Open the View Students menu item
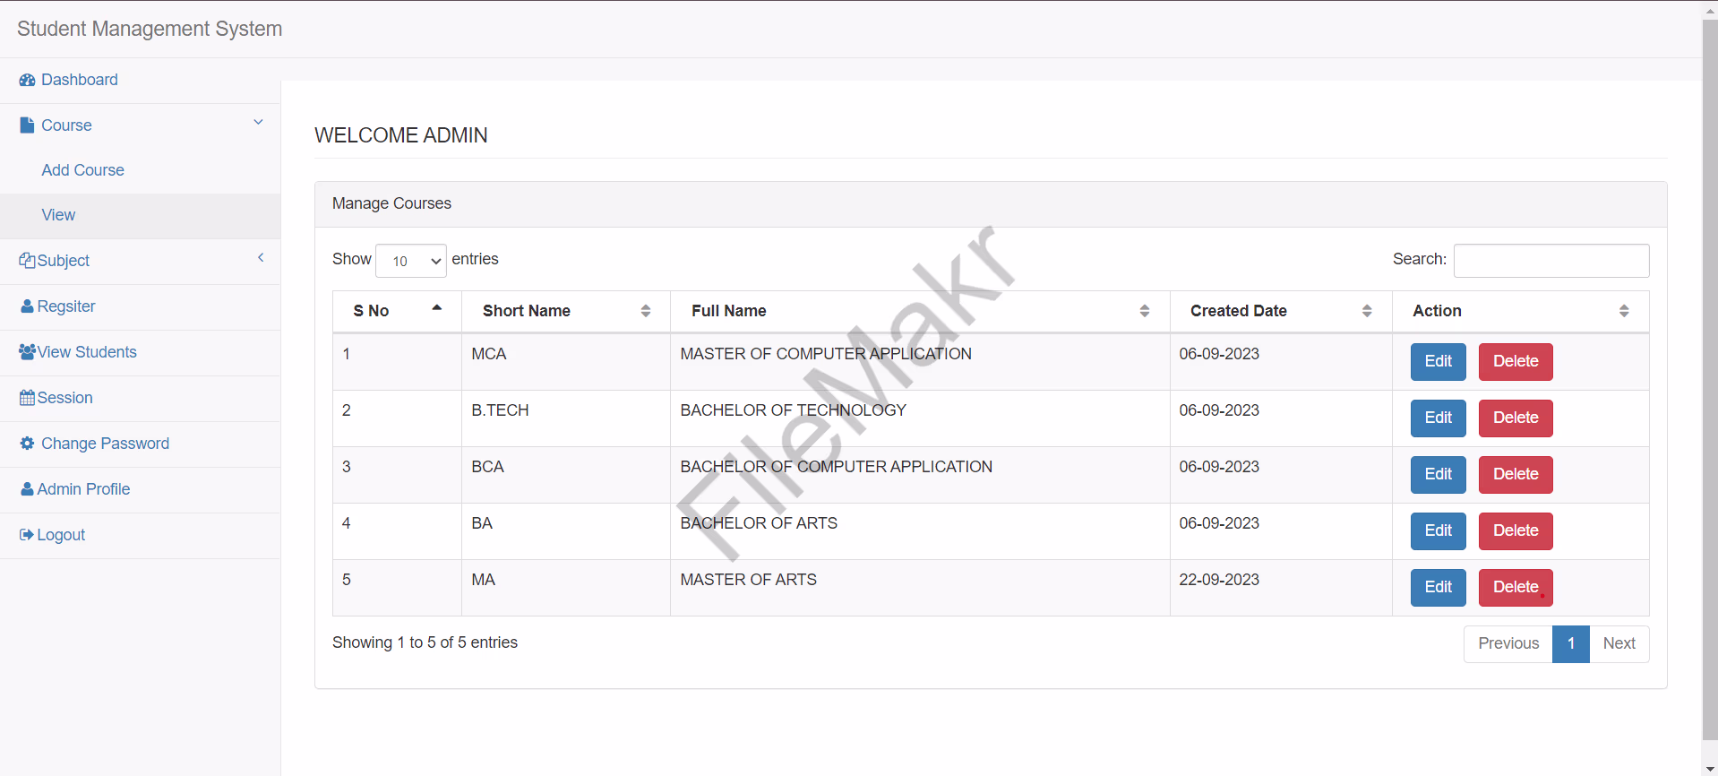The height and width of the screenshot is (776, 1718). (140, 352)
